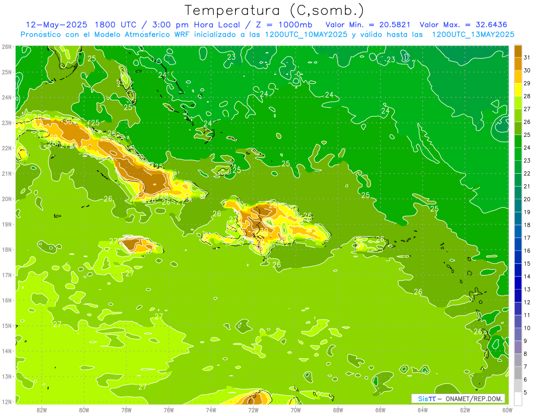This screenshot has width=539, height=416.
Task: Click the color bar label 28
Action: coord(527,96)
